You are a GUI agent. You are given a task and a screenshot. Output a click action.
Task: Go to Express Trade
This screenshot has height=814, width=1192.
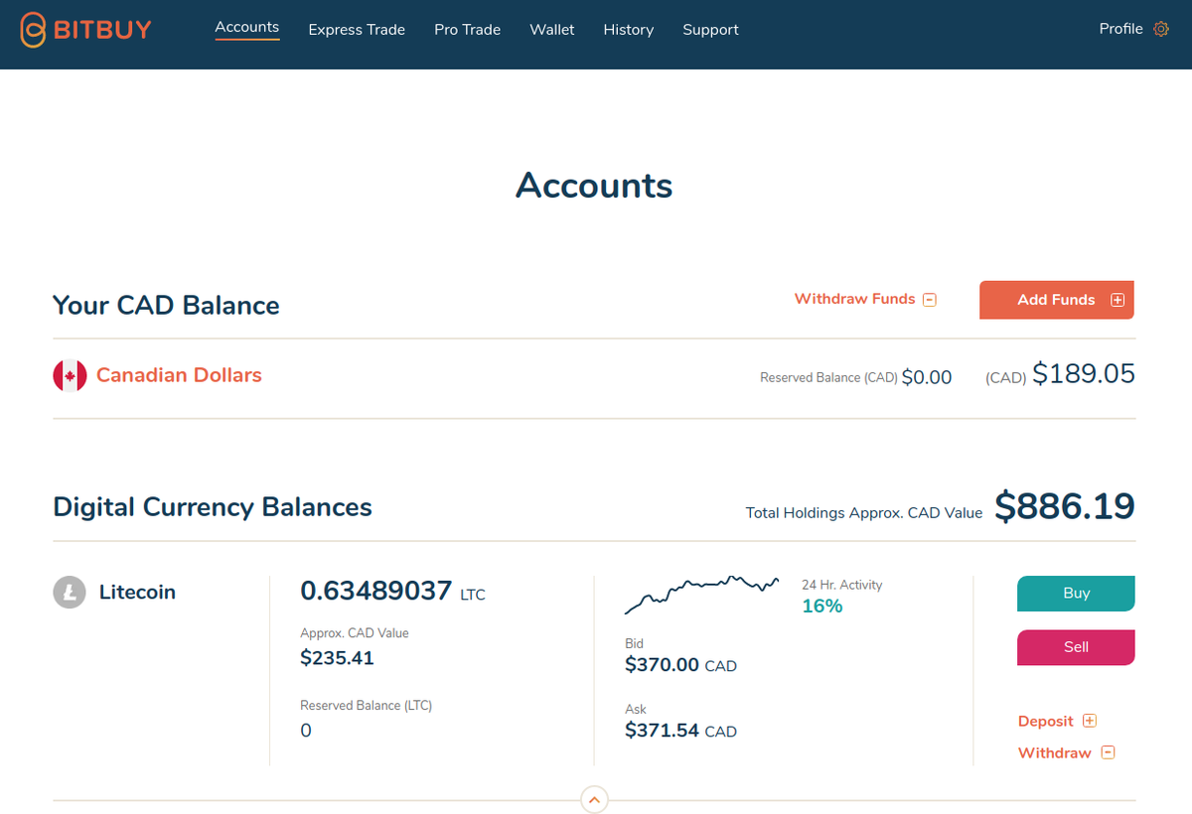357,30
